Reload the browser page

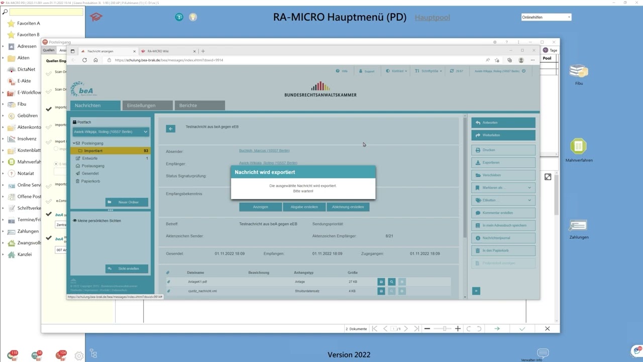tap(84, 60)
